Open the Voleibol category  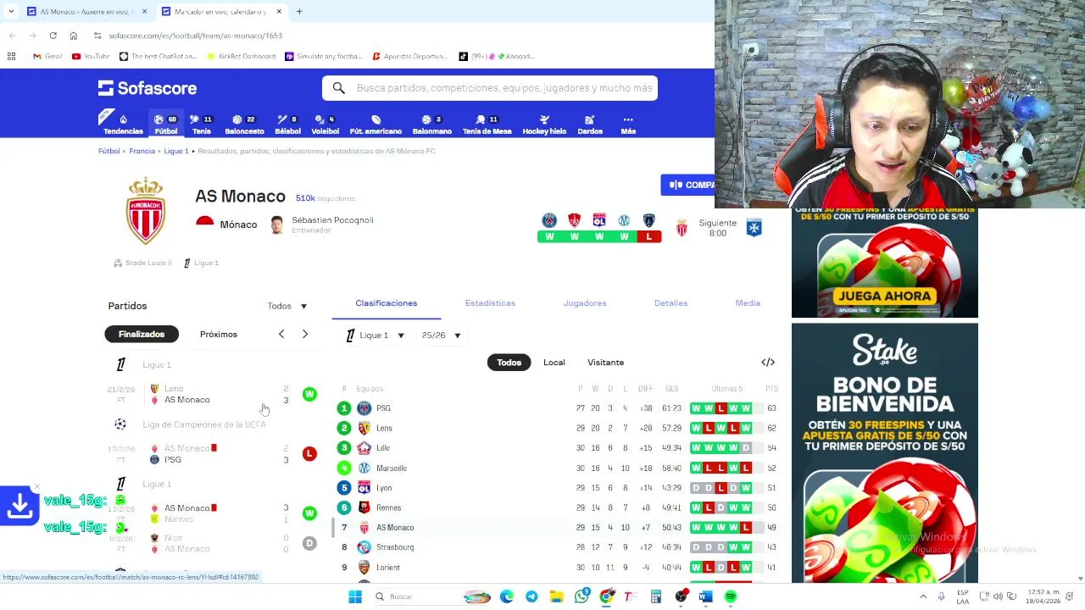point(325,125)
